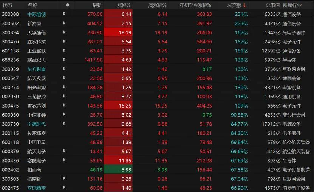This screenshot has height=192, width=314.
Task: Select stock code 601138 row
Action: click(x=9, y=51)
